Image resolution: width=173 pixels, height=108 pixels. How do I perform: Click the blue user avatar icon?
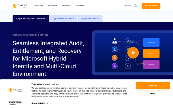(114, 50)
